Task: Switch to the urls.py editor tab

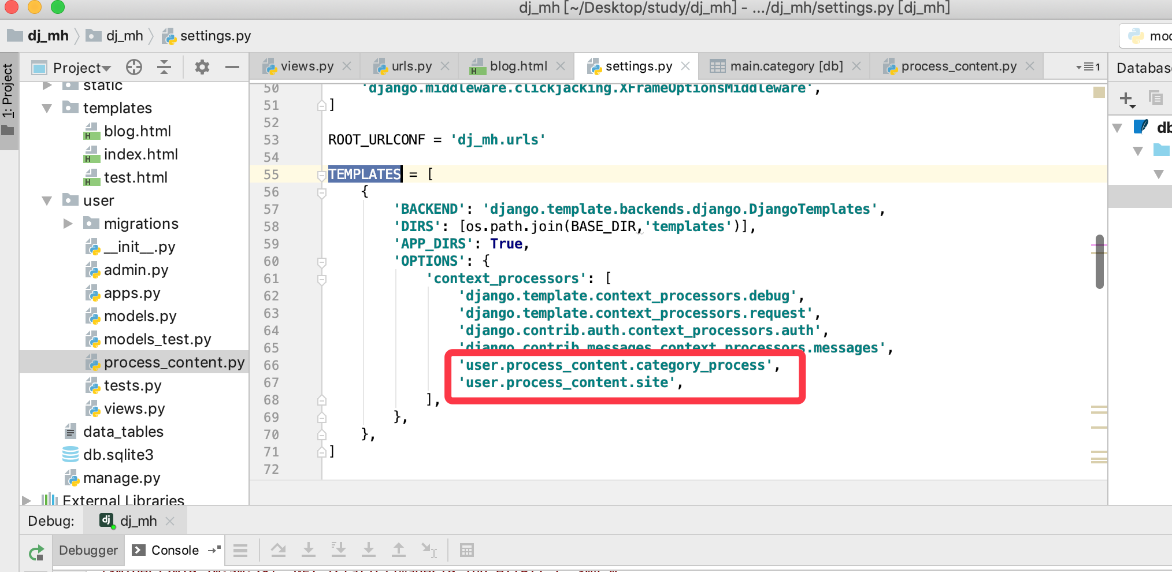Action: pos(411,66)
